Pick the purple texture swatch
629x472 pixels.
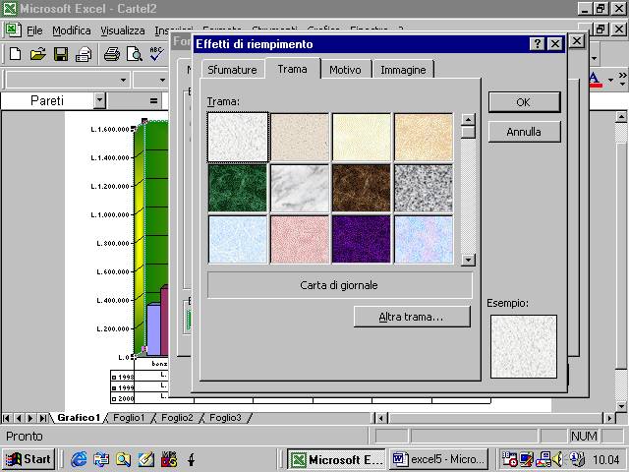361,239
